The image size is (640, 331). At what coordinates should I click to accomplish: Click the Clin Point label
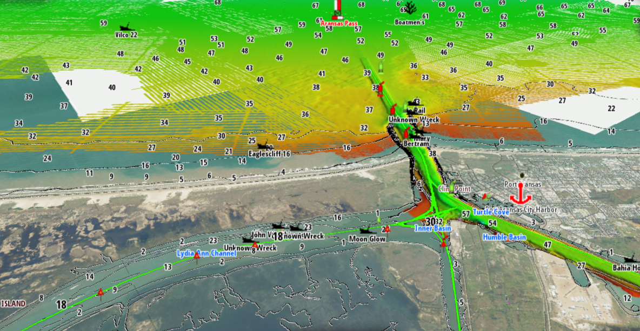click(454, 189)
